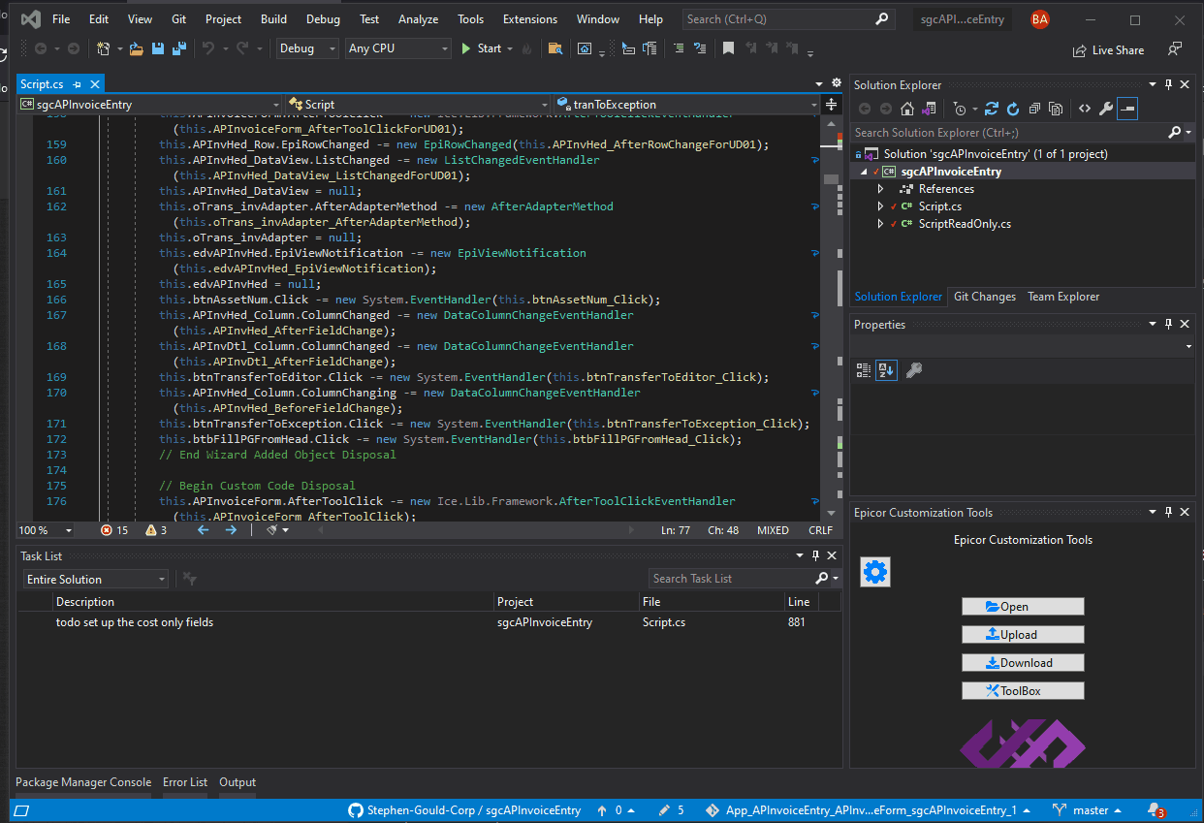Click the Epicor settings gear icon
This screenshot has width=1204, height=823.
[875, 572]
